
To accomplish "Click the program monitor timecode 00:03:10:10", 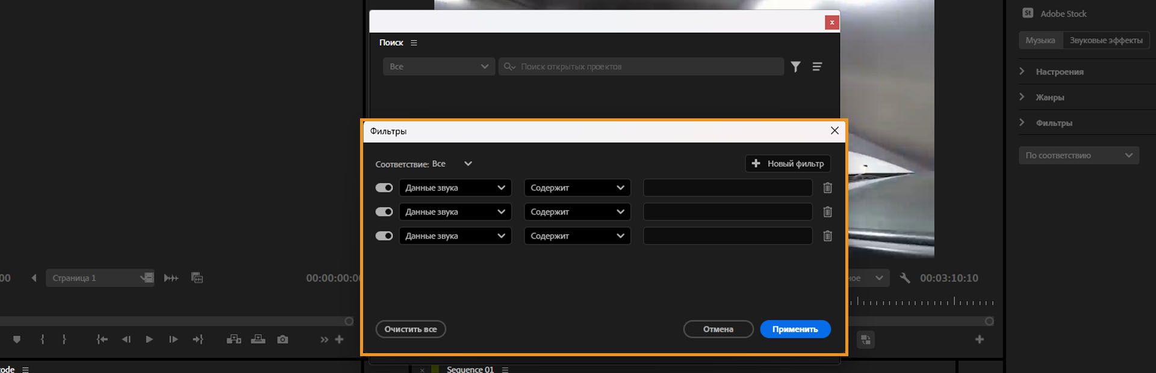I will pyautogui.click(x=949, y=278).
